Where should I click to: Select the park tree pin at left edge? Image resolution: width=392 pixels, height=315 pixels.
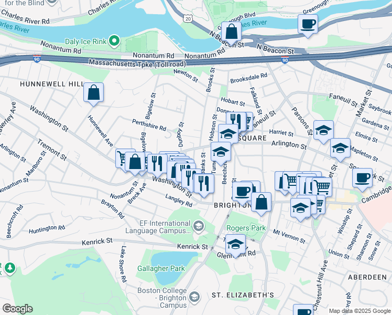10,268
